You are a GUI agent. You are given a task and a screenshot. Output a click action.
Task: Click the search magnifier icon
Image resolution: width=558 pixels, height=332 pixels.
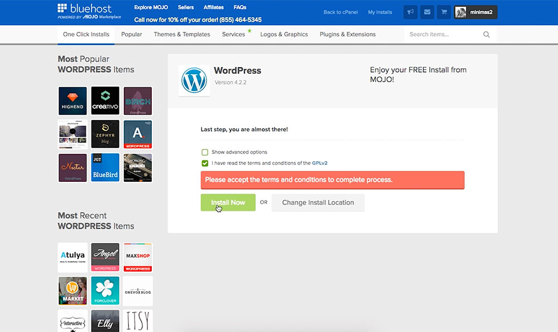486,35
